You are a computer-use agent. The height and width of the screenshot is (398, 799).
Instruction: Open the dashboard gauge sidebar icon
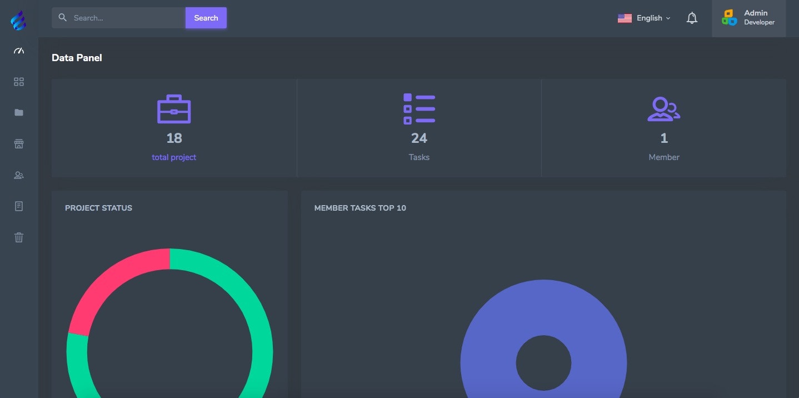click(x=19, y=51)
